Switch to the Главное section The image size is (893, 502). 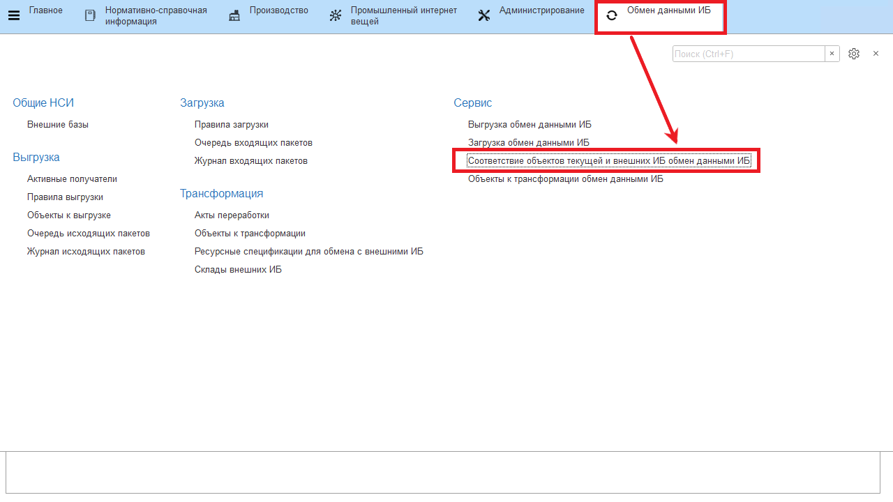(x=45, y=10)
